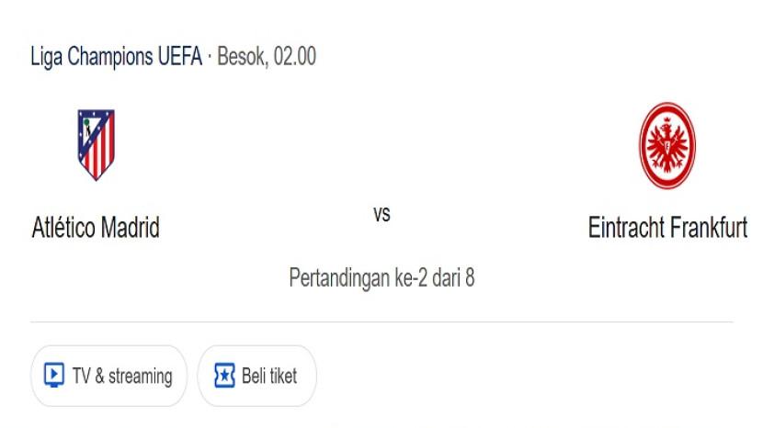763x428 pixels.
Task: Click the "02.00" kickoff time
Action: (294, 56)
